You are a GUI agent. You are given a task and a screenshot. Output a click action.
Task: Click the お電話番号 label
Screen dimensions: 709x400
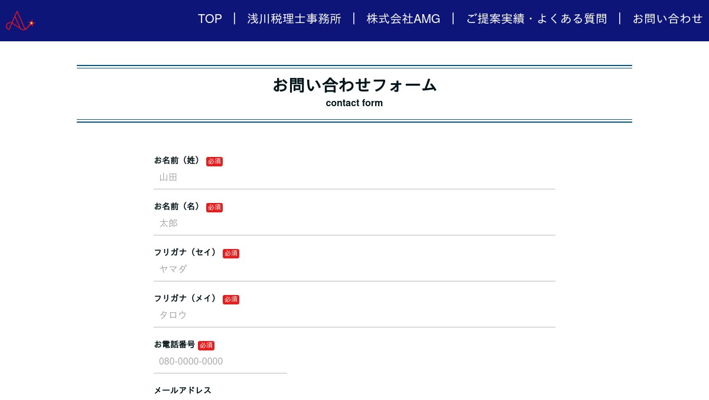coord(174,345)
